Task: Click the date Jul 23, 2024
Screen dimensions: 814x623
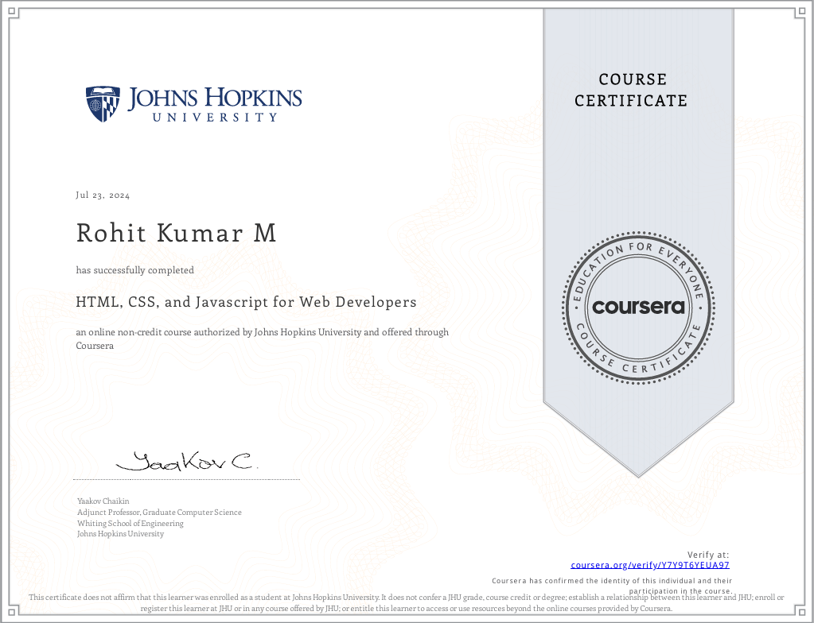Action: click(103, 195)
